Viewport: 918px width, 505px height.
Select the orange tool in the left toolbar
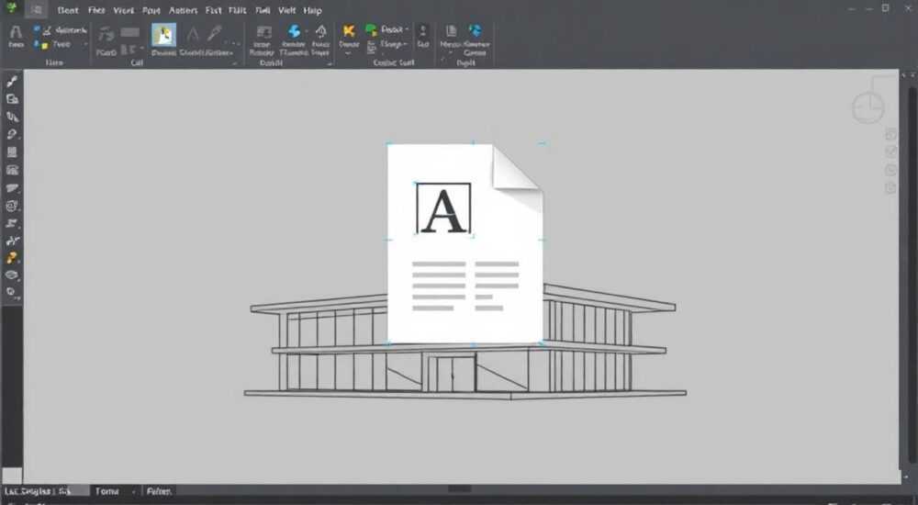coord(12,258)
